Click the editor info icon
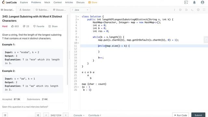208x117 pixels. click(x=175, y=10)
